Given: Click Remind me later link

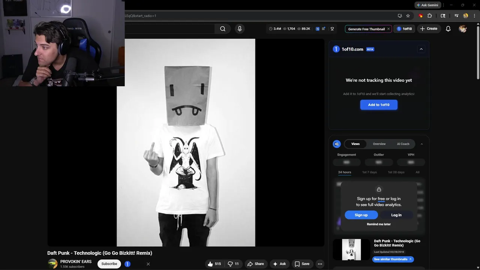Looking at the screenshot, I should 379,224.
